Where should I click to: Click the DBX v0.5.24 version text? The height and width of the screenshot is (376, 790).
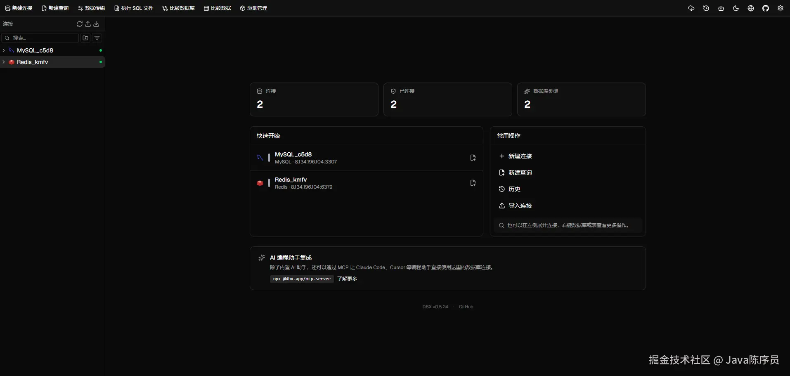coord(435,307)
